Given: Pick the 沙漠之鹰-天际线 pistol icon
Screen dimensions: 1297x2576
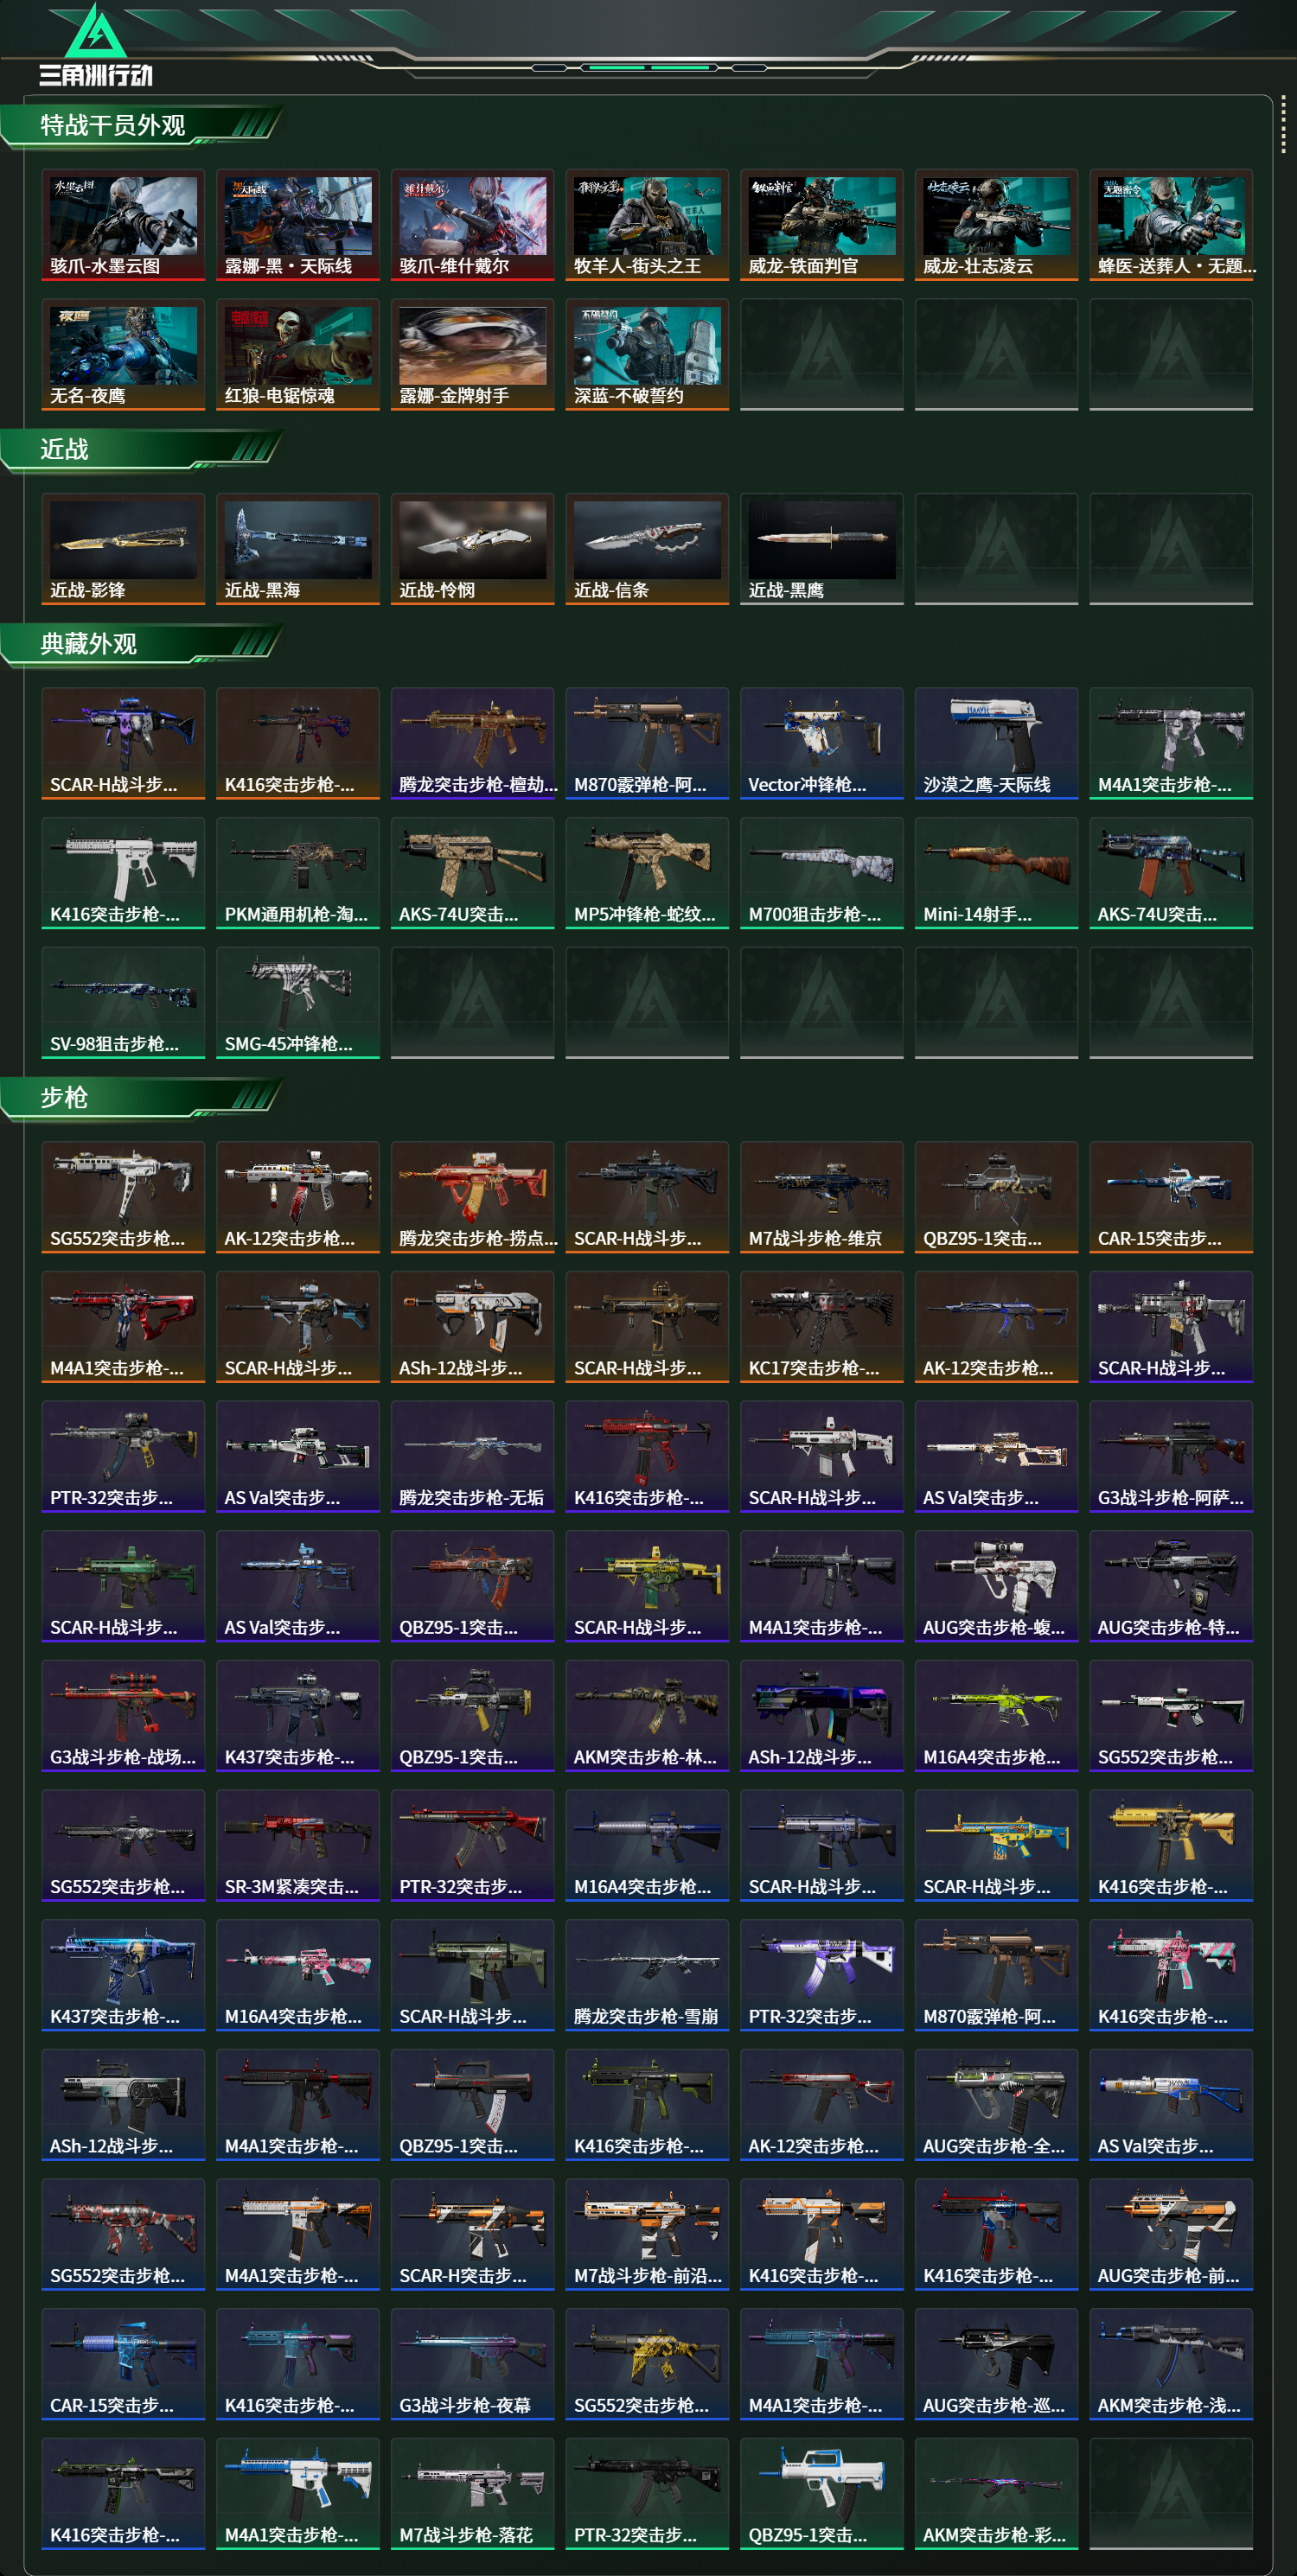Looking at the screenshot, I should (x=996, y=742).
